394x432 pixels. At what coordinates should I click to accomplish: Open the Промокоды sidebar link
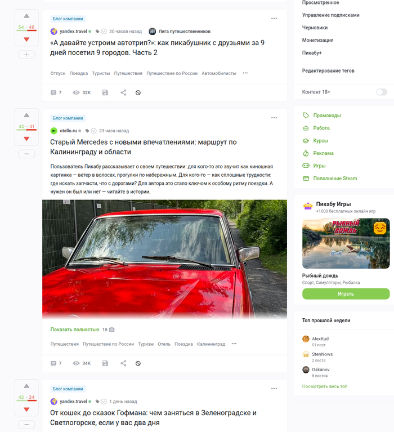point(327,115)
